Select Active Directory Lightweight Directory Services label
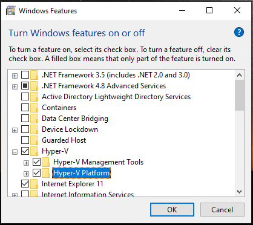 (x=116, y=97)
